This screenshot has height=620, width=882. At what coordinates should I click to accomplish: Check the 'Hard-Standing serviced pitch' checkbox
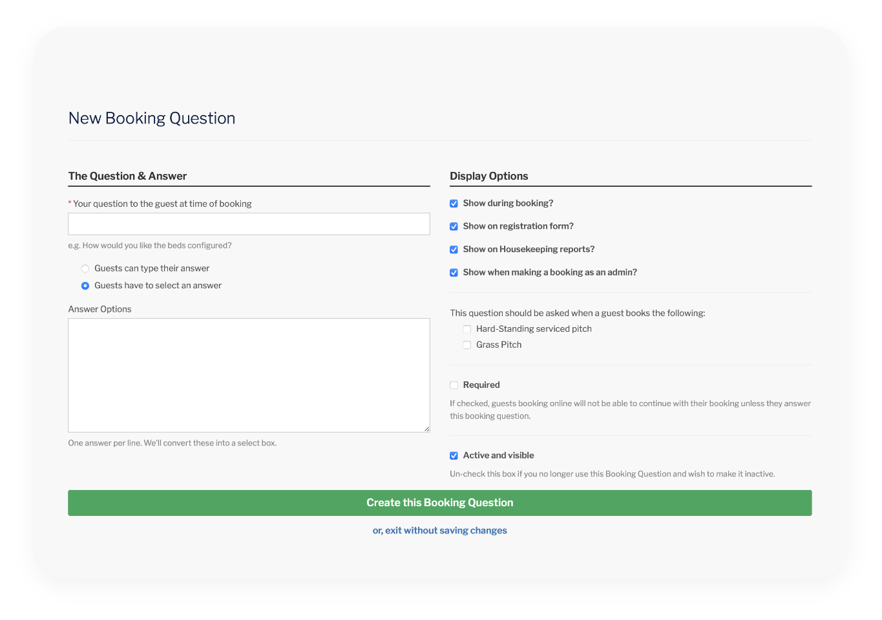(467, 329)
